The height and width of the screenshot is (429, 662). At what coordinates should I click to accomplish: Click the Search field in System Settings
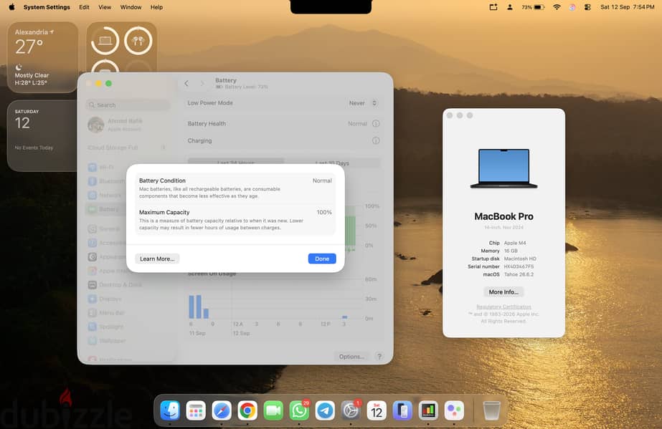(128, 105)
